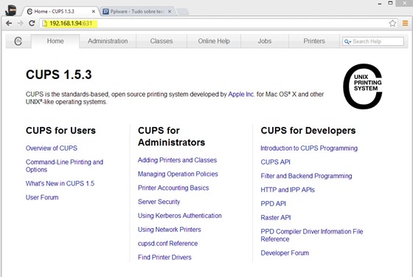Open Filter and Backend Programming link
Image resolution: width=413 pixels, height=277 pixels.
pos(306,176)
